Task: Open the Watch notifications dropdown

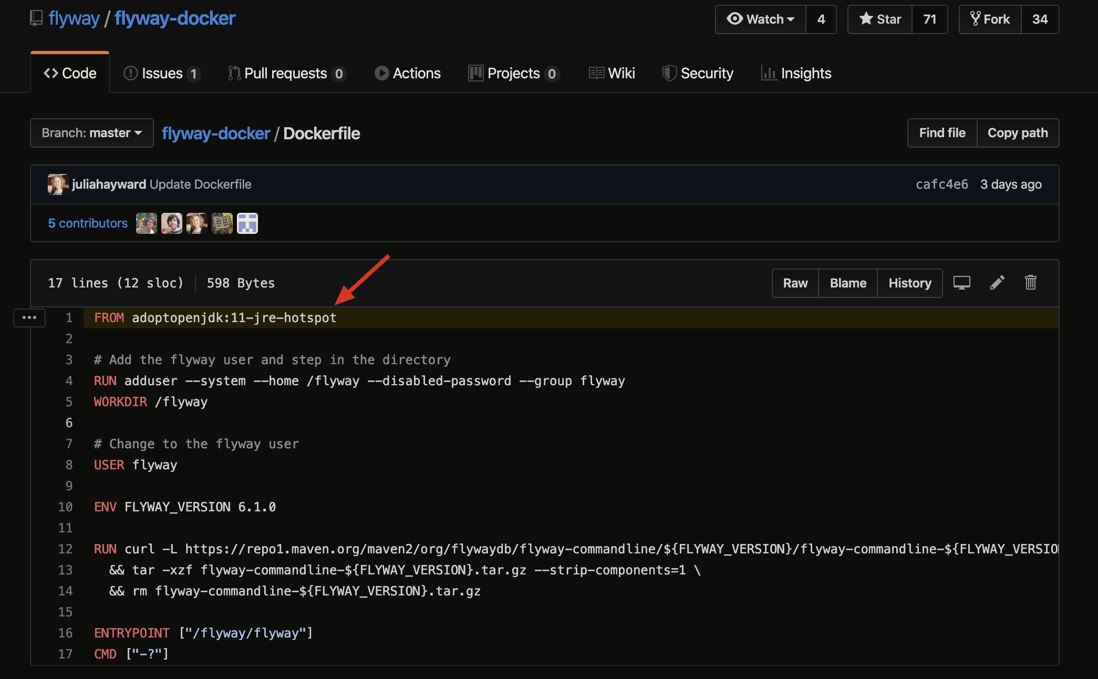Action: tap(760, 19)
